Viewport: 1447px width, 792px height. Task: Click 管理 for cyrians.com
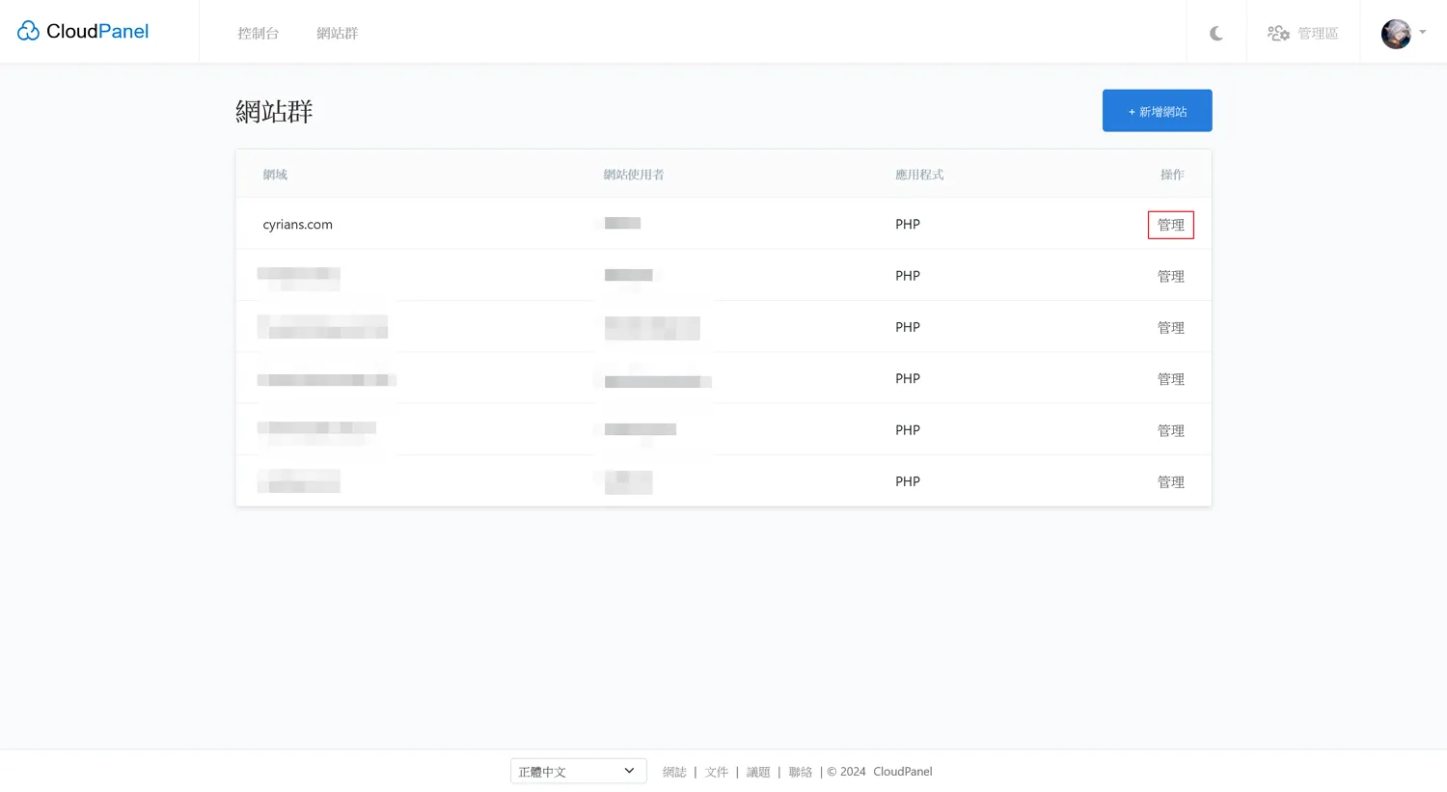pos(1170,225)
